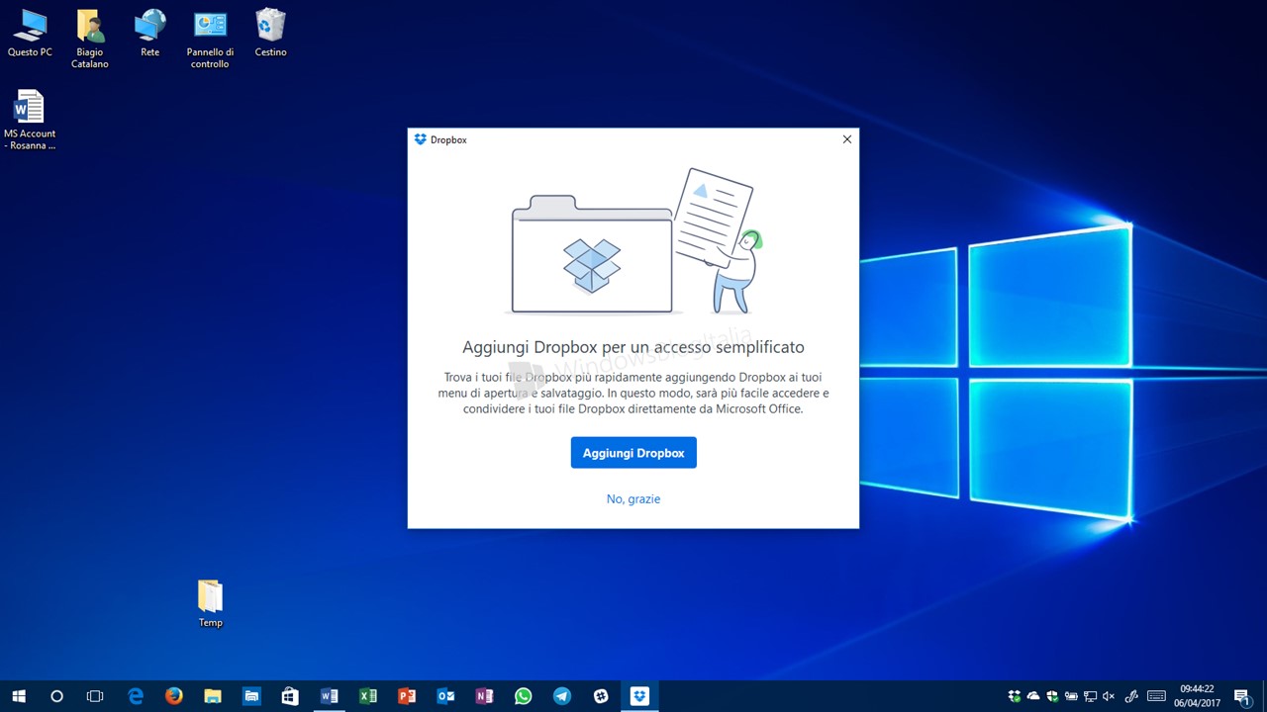Open Action Center notifications icon
Image resolution: width=1267 pixels, height=712 pixels.
pyautogui.click(x=1242, y=696)
